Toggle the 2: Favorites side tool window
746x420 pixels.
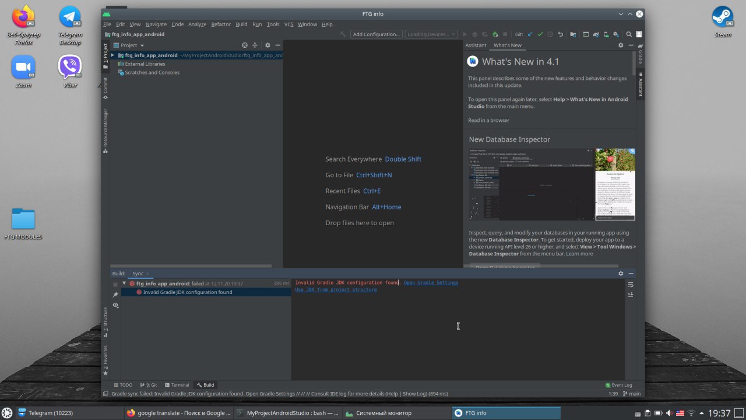[x=105, y=359]
